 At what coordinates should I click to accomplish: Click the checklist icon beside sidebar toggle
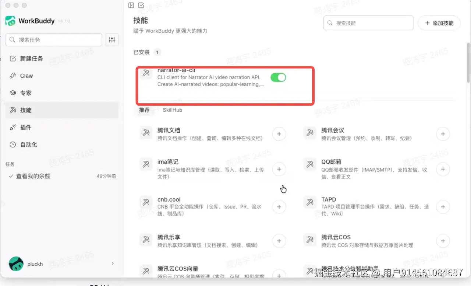141,5
